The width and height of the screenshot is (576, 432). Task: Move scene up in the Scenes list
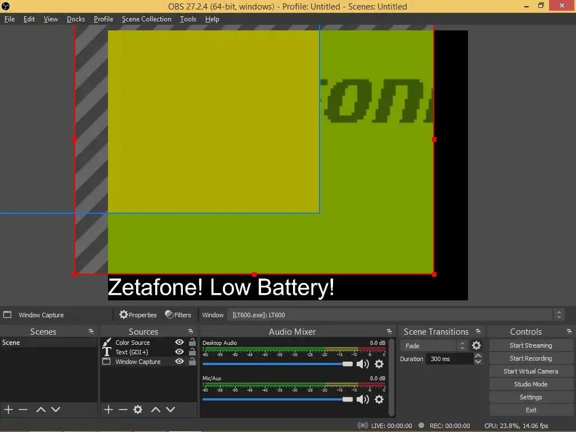click(40, 409)
